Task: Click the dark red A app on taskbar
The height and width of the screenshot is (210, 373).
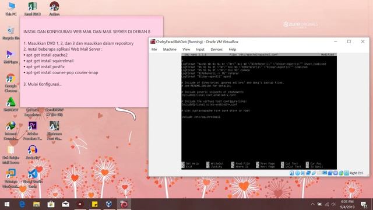Action: tap(80, 204)
